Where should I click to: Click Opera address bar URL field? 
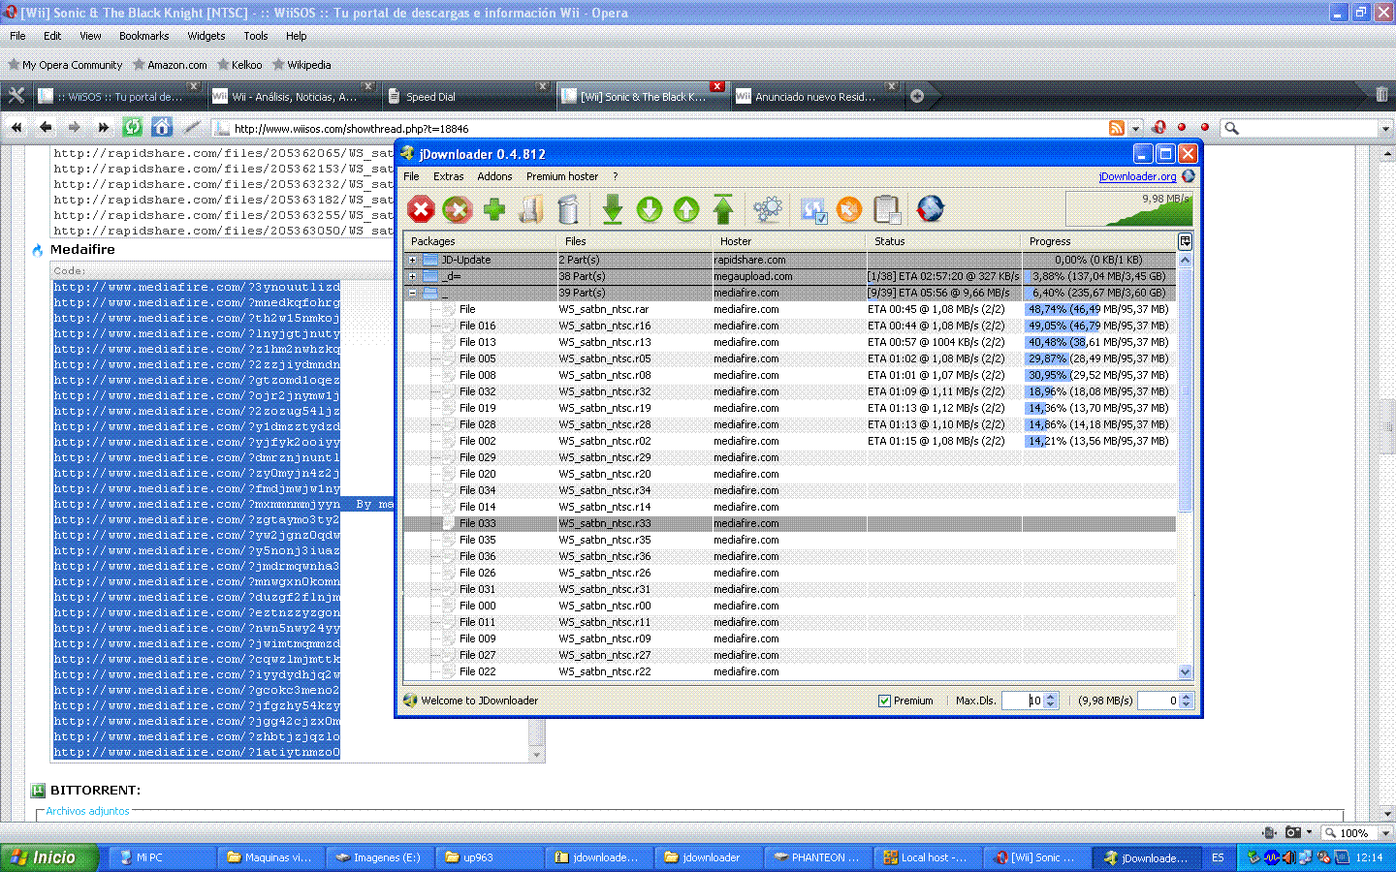click(659, 128)
